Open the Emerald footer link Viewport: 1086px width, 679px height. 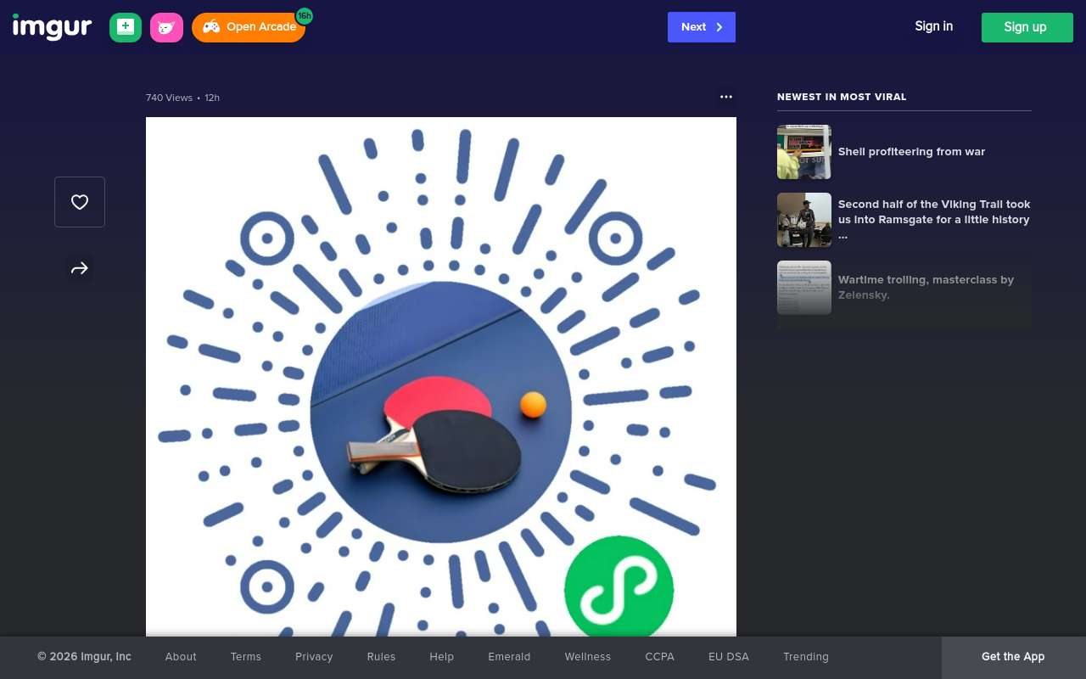click(x=509, y=657)
